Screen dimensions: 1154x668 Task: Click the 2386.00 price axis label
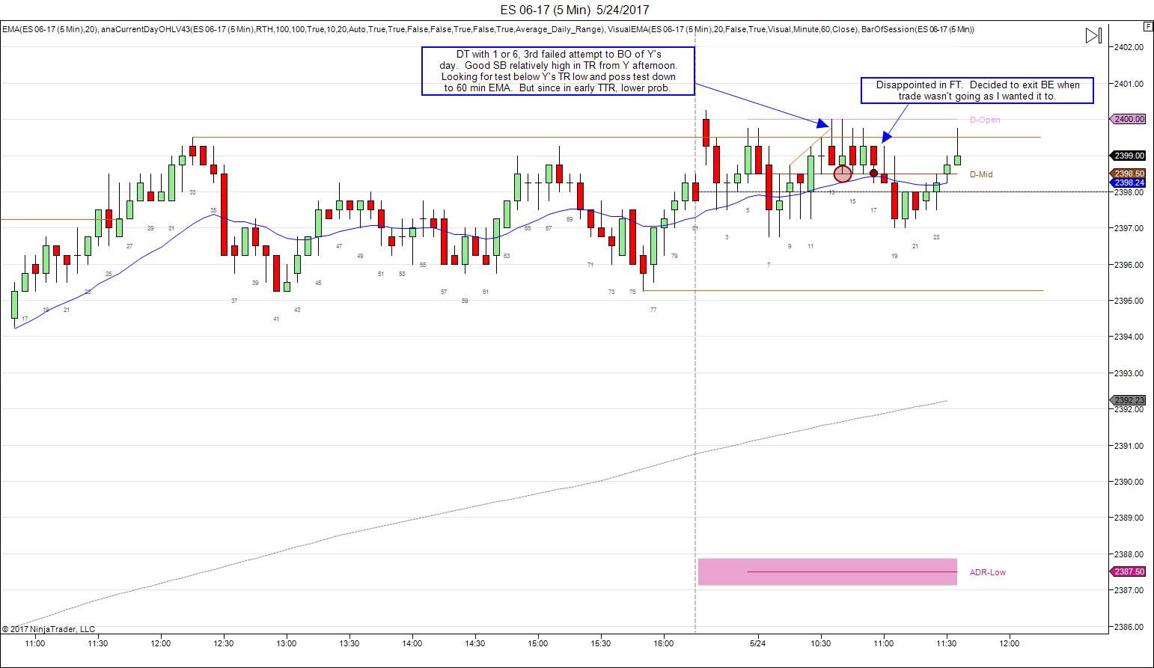(1129, 627)
